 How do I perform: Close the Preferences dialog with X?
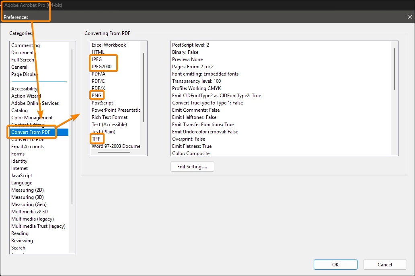[x=410, y=17]
